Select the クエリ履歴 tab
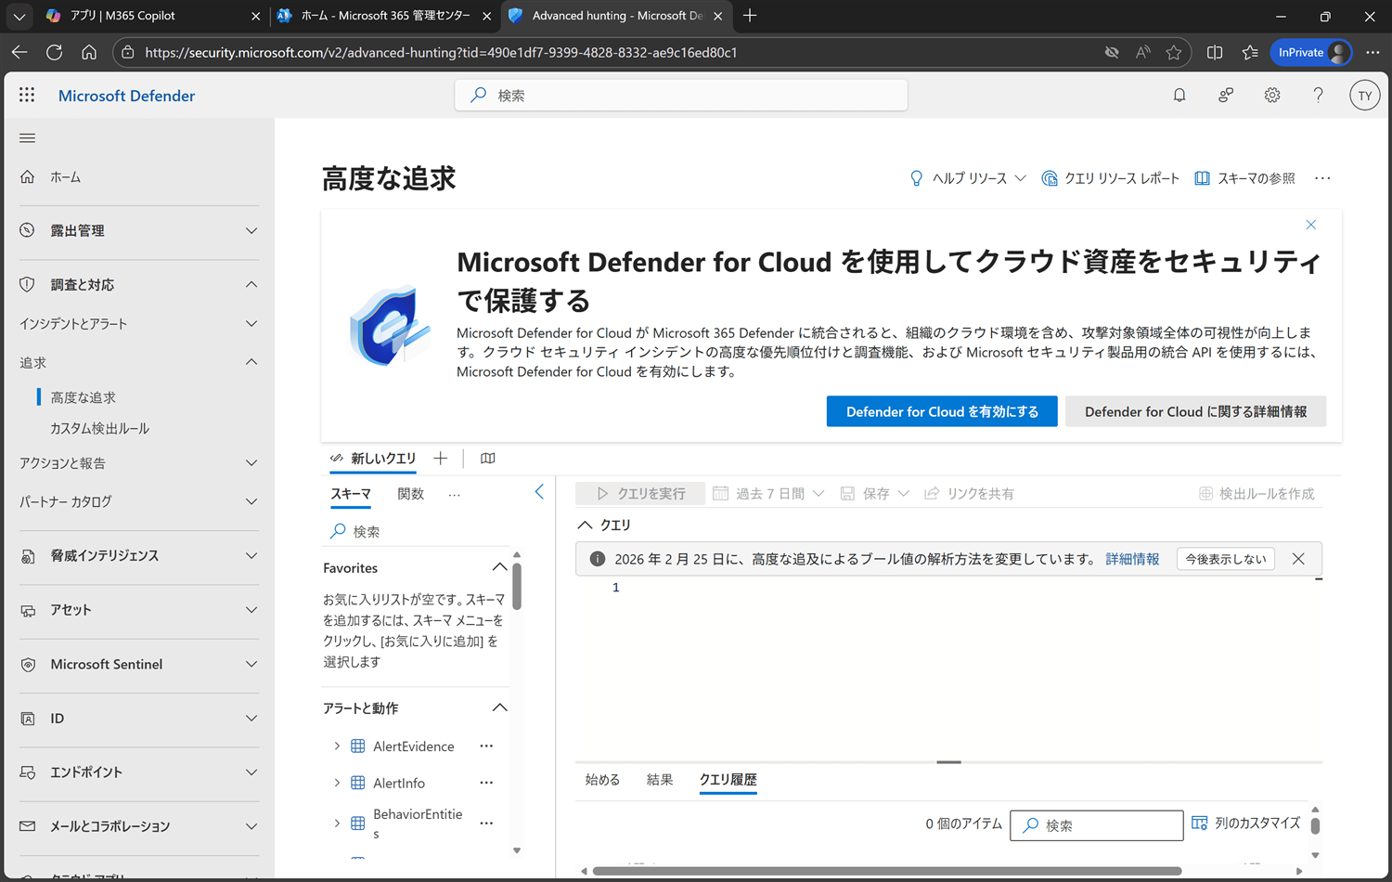The width and height of the screenshot is (1392, 882). (x=728, y=780)
